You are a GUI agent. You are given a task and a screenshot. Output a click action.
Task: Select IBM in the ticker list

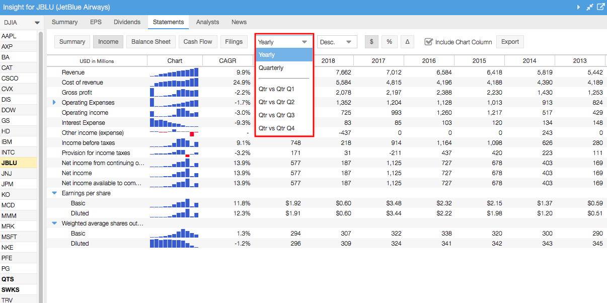(x=19, y=142)
